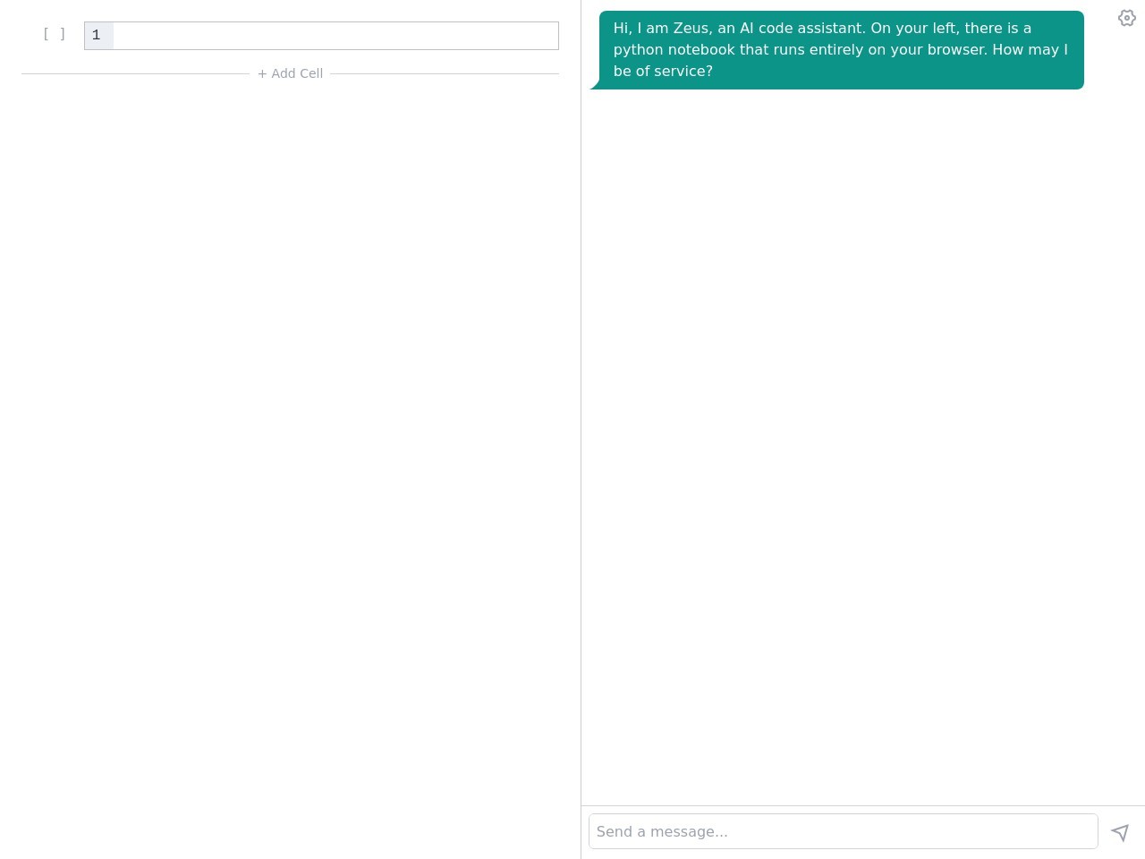Click in the Send a message field
The height and width of the screenshot is (859, 1145).
tap(843, 831)
